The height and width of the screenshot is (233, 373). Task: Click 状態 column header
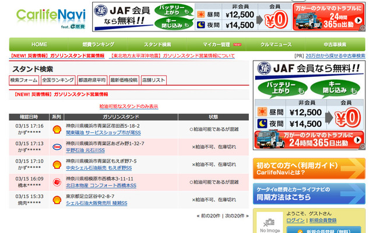tap(213, 116)
